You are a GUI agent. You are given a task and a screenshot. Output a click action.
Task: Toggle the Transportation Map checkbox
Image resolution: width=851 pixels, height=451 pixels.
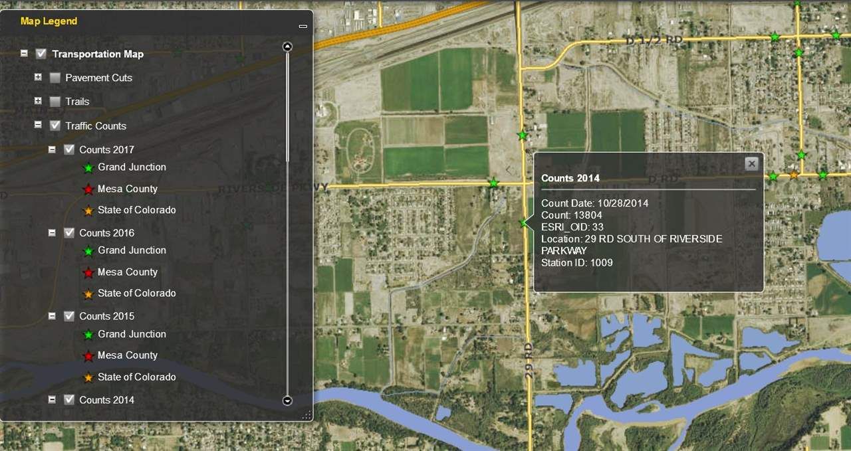pos(41,54)
